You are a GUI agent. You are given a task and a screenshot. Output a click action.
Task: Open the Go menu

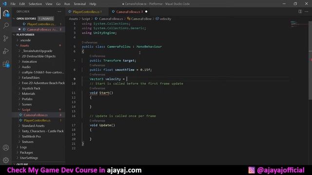pos(58,4)
